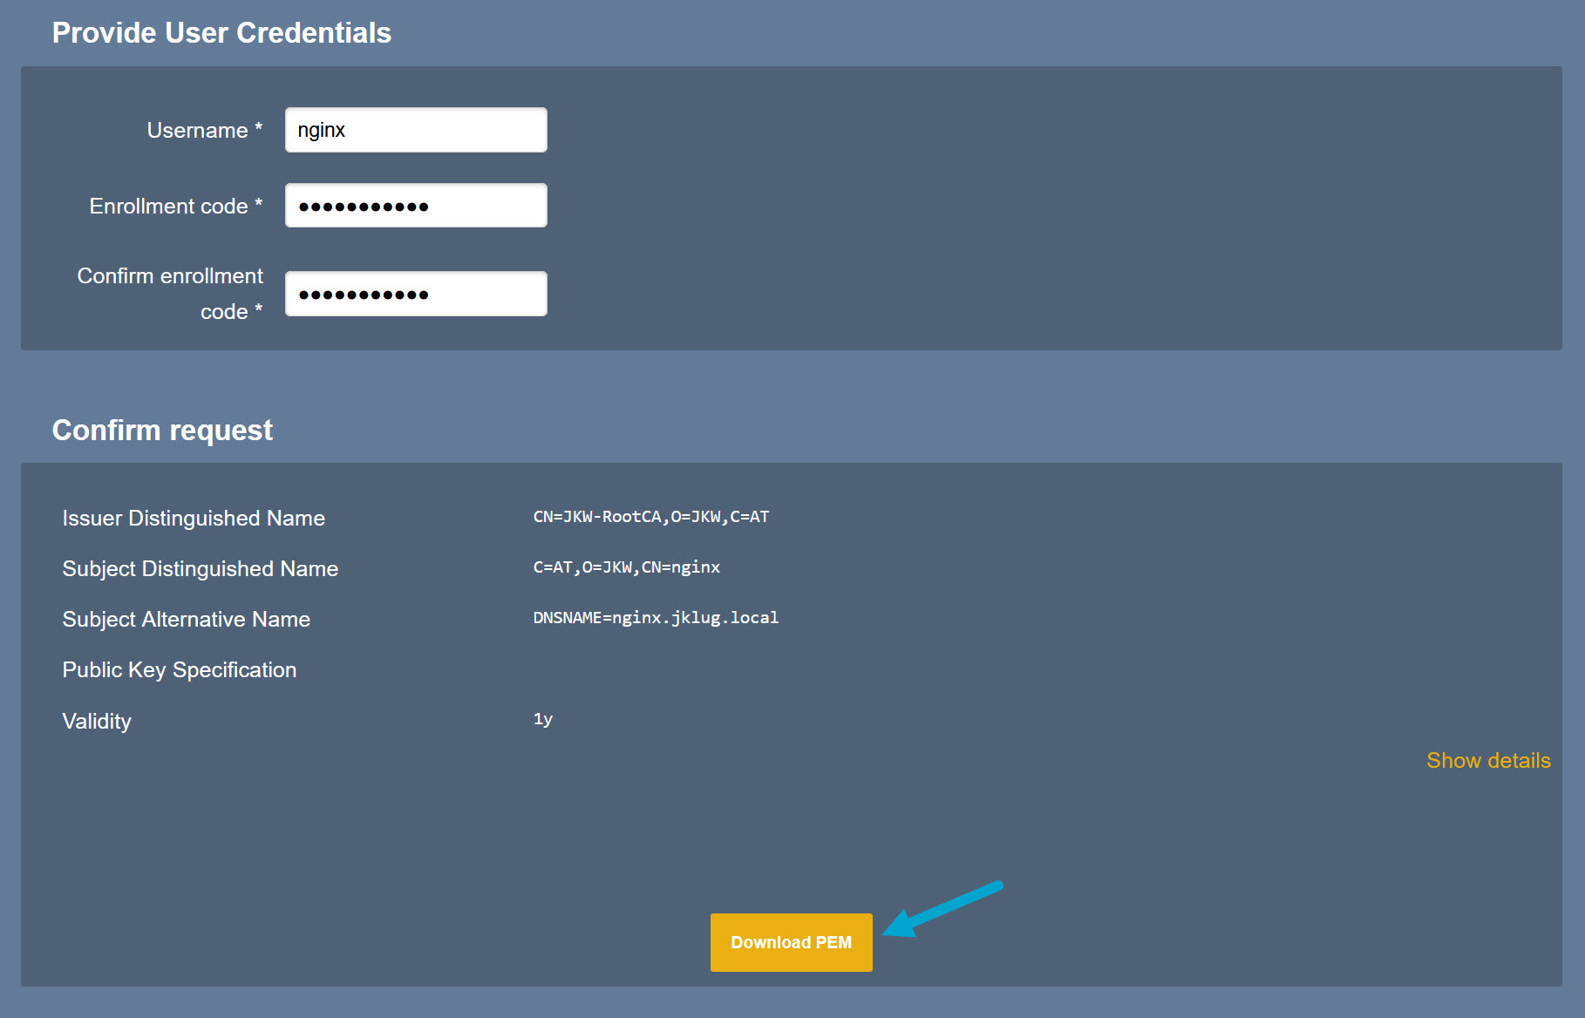Click the Username label
The image size is (1585, 1018).
pyautogui.click(x=204, y=131)
